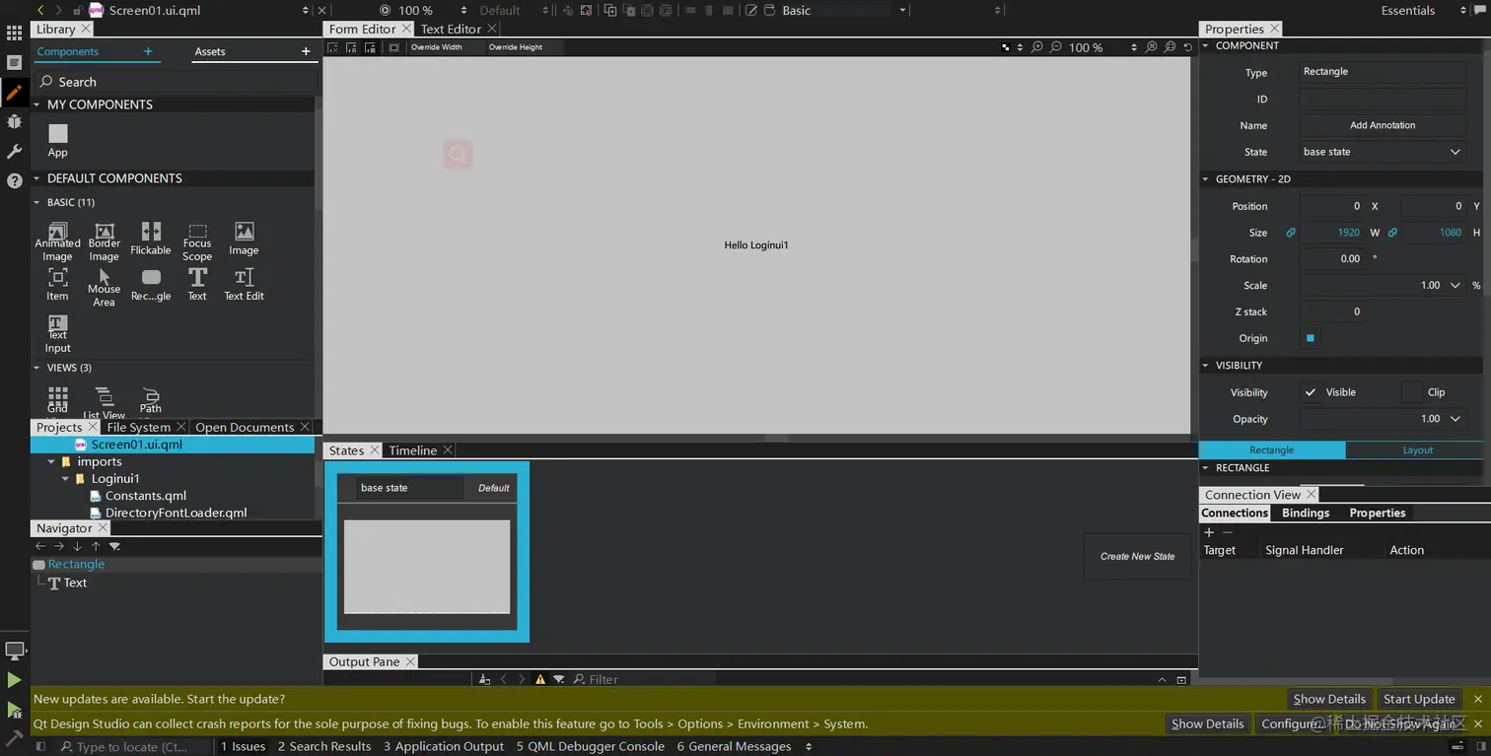Image resolution: width=1491 pixels, height=756 pixels.
Task: Switch to the Bindings tab
Action: tap(1306, 513)
